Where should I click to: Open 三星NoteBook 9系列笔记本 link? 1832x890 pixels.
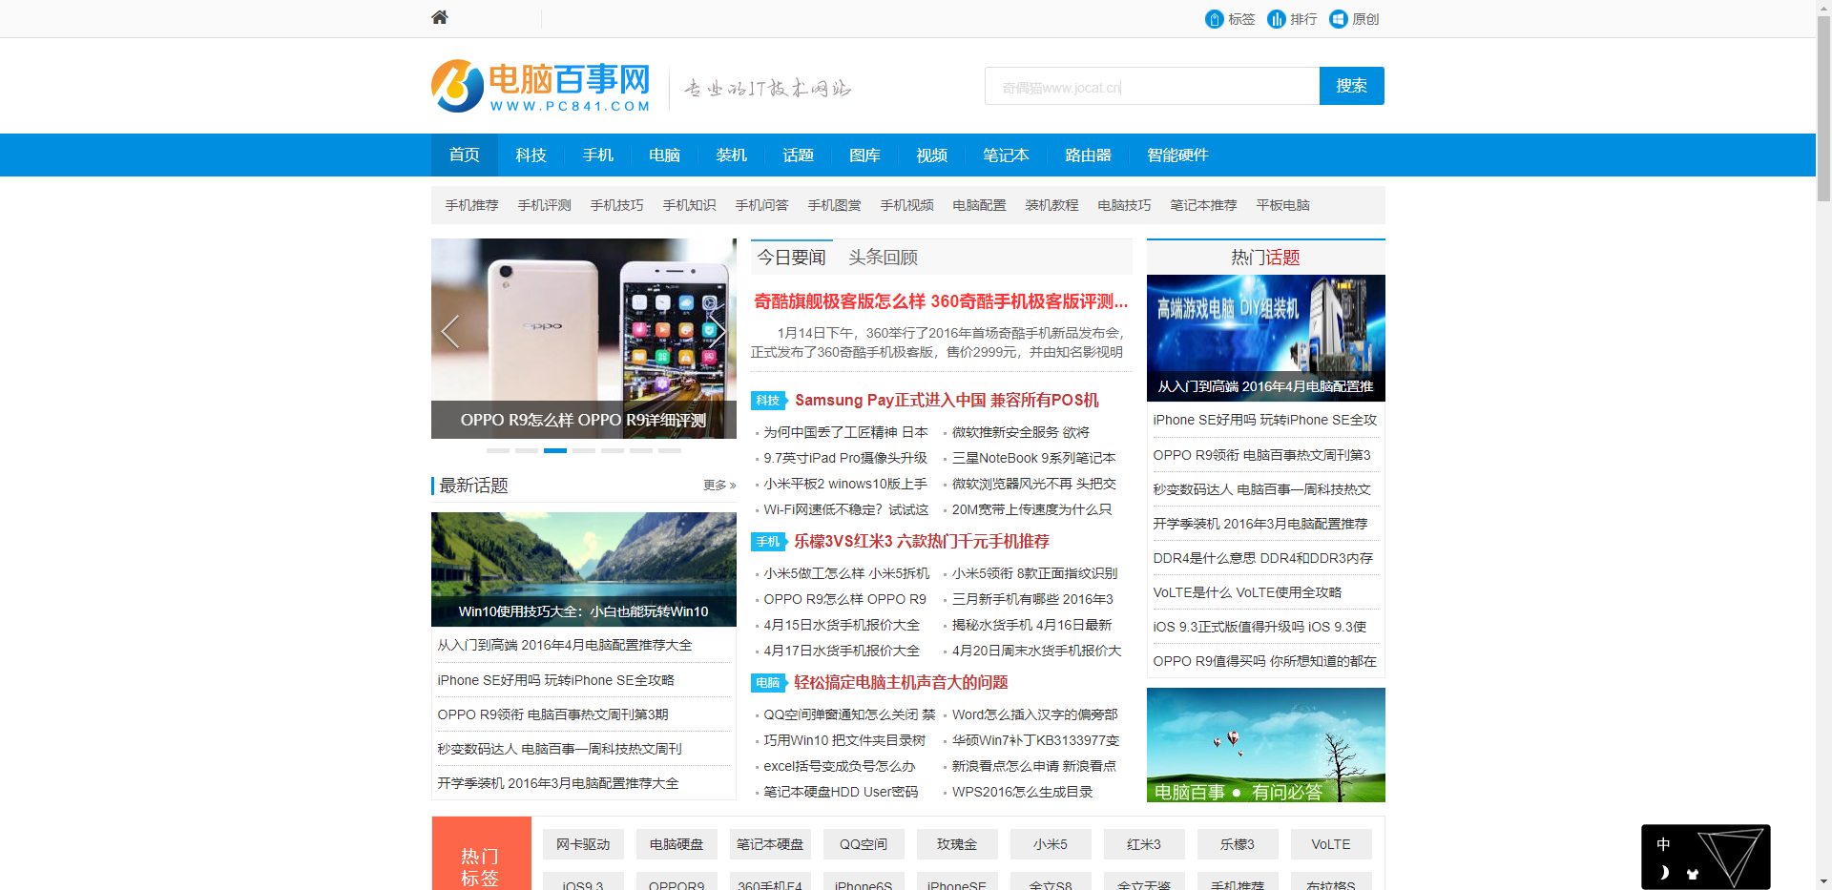tap(1034, 458)
